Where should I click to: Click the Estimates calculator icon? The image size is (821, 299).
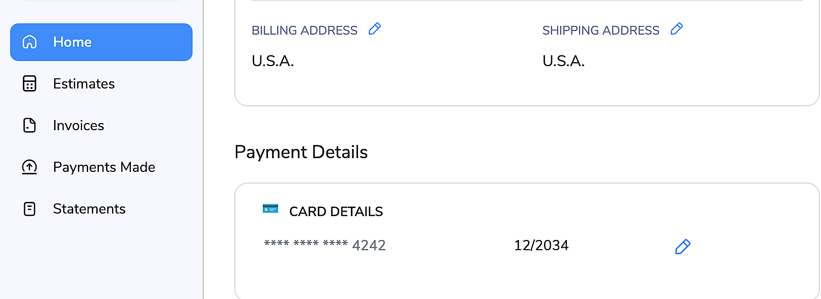pos(29,83)
